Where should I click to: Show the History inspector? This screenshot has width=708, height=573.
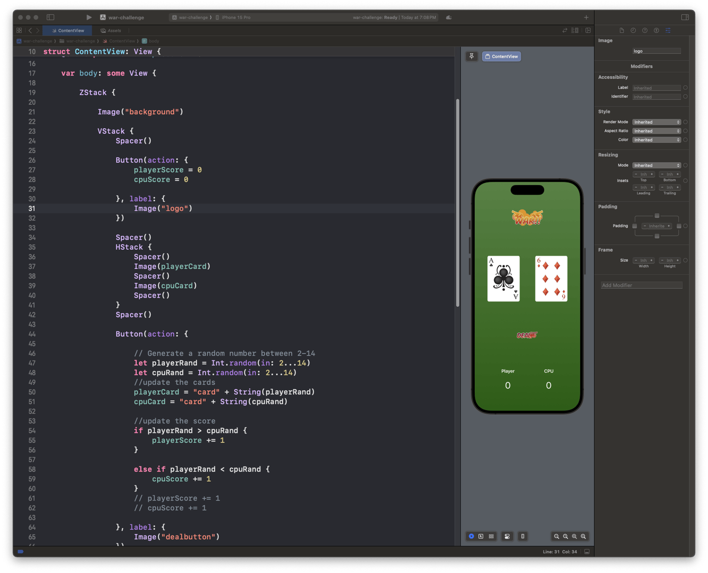coord(633,30)
